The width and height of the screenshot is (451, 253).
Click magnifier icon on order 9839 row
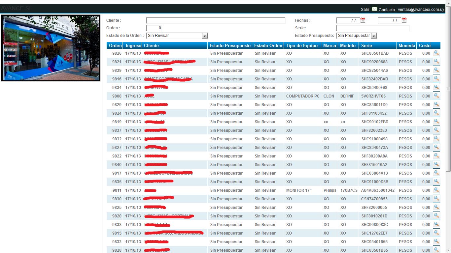[x=436, y=70]
